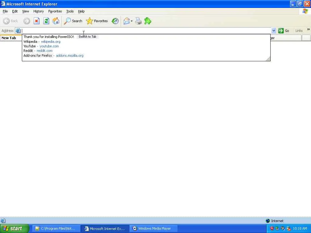Click the red shield security tray icon
This screenshot has height=233, width=311.
272,228
